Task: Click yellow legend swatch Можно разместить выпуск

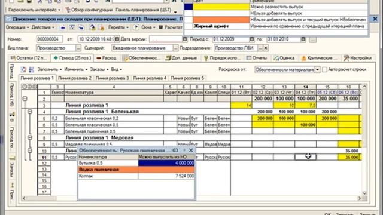Action: coord(221,7)
